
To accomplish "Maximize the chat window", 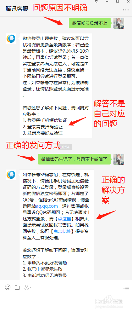I will (118, 2).
